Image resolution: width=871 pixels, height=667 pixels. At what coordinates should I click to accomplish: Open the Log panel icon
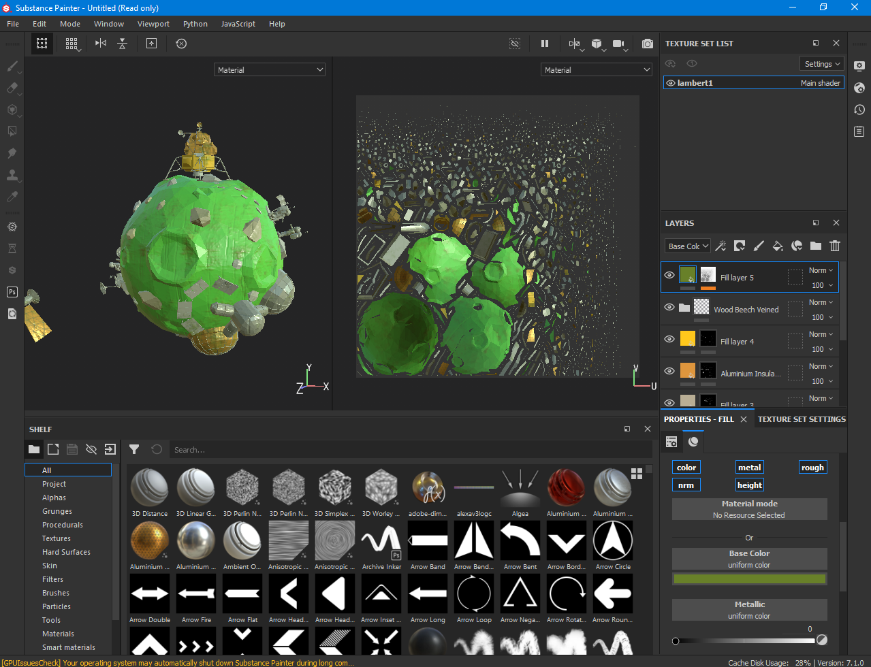click(859, 131)
